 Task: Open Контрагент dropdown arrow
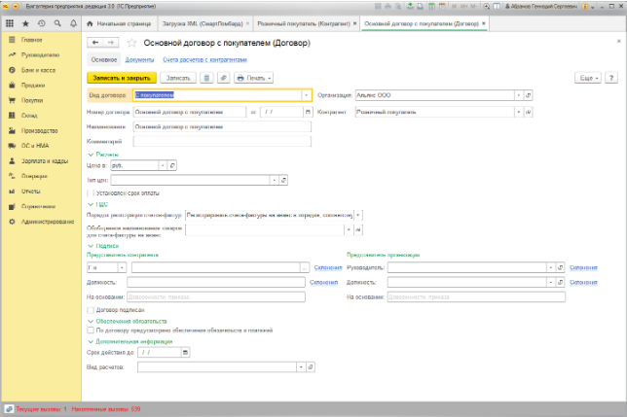pos(519,112)
